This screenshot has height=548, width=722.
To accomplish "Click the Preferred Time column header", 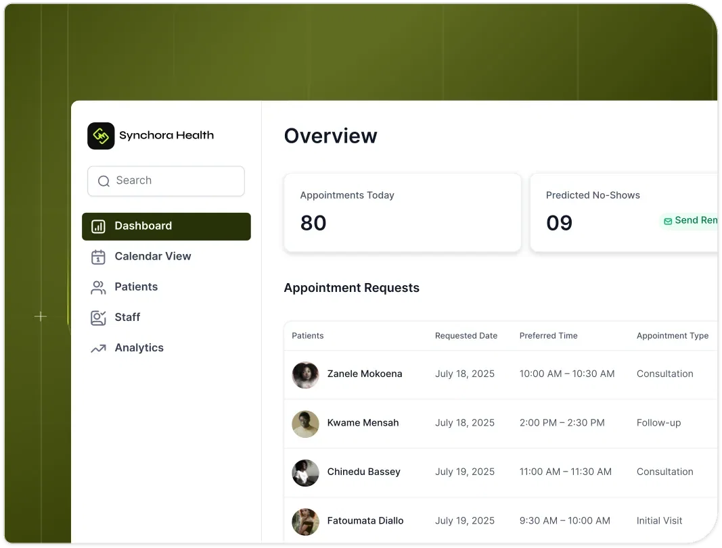I will tap(548, 336).
